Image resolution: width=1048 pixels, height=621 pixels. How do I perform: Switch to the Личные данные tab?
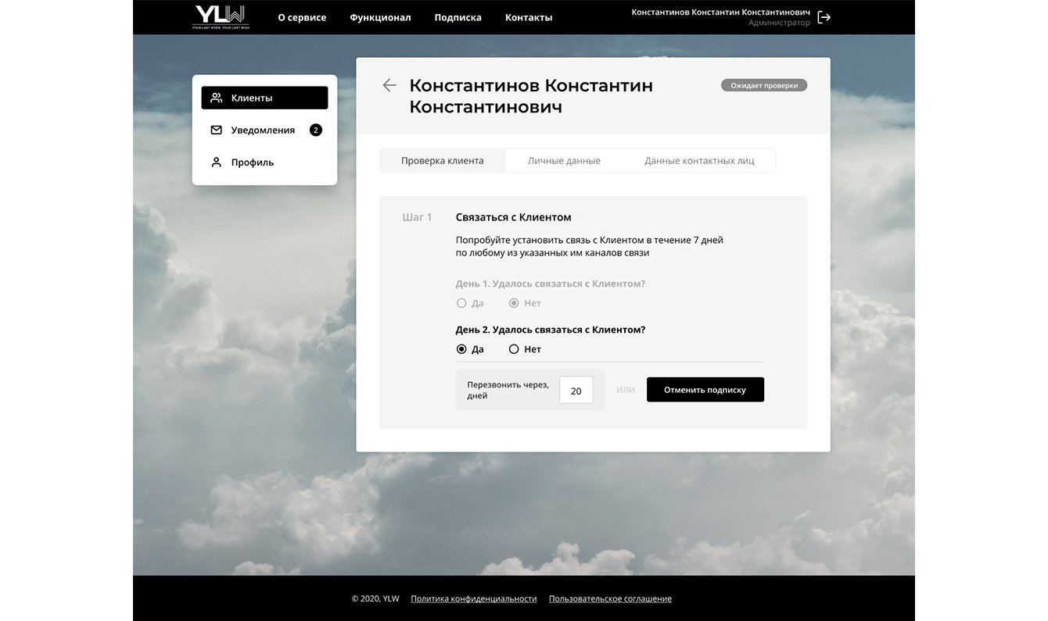[564, 161]
